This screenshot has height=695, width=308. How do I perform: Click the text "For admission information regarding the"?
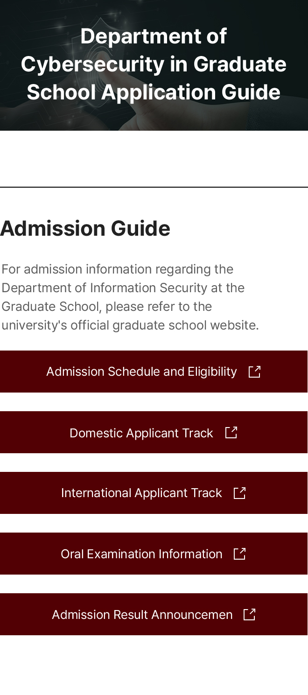pyautogui.click(x=118, y=269)
